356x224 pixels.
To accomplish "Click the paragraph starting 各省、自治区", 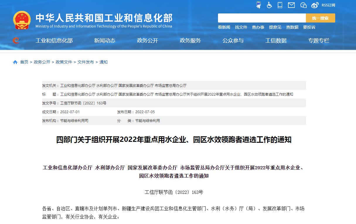I will (173, 213).
